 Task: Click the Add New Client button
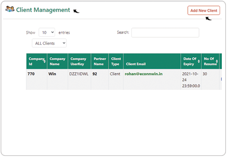tap(204, 10)
